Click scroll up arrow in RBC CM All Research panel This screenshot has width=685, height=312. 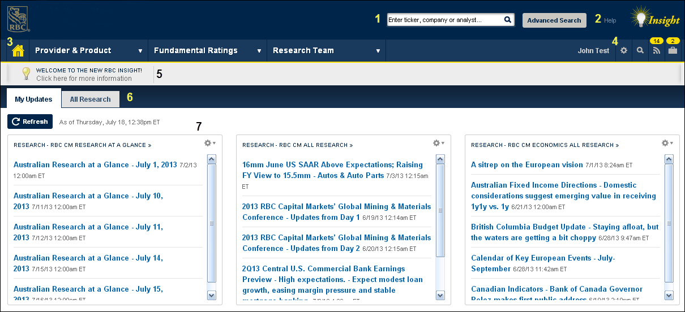coord(440,159)
